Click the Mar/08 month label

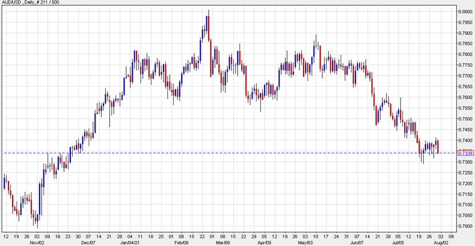tap(223, 243)
